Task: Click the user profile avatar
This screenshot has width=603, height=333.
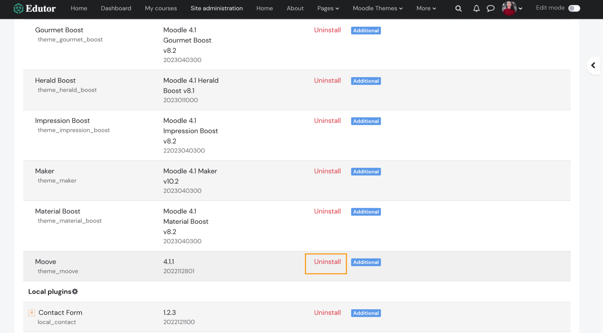Action: [x=509, y=8]
